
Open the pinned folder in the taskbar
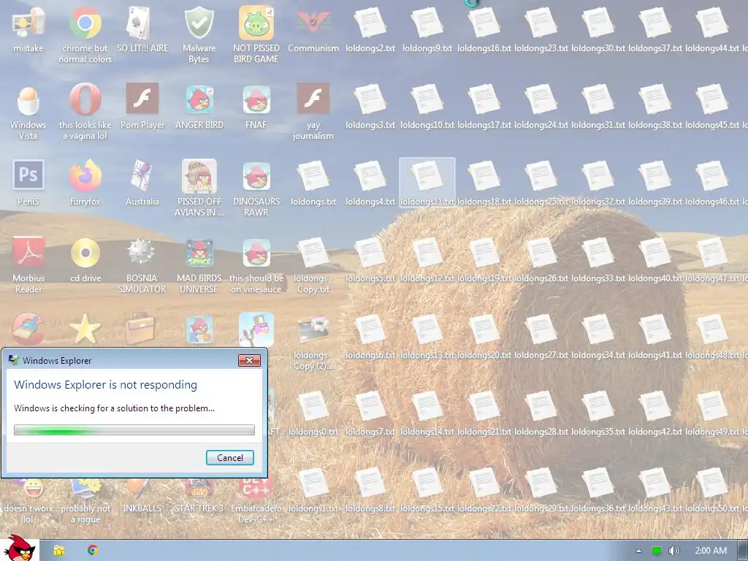coord(59,551)
